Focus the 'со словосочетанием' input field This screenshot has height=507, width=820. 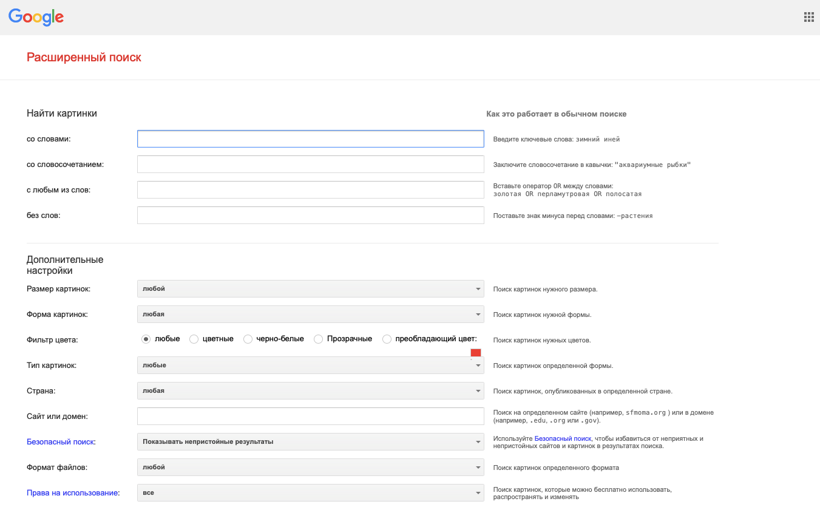311,165
